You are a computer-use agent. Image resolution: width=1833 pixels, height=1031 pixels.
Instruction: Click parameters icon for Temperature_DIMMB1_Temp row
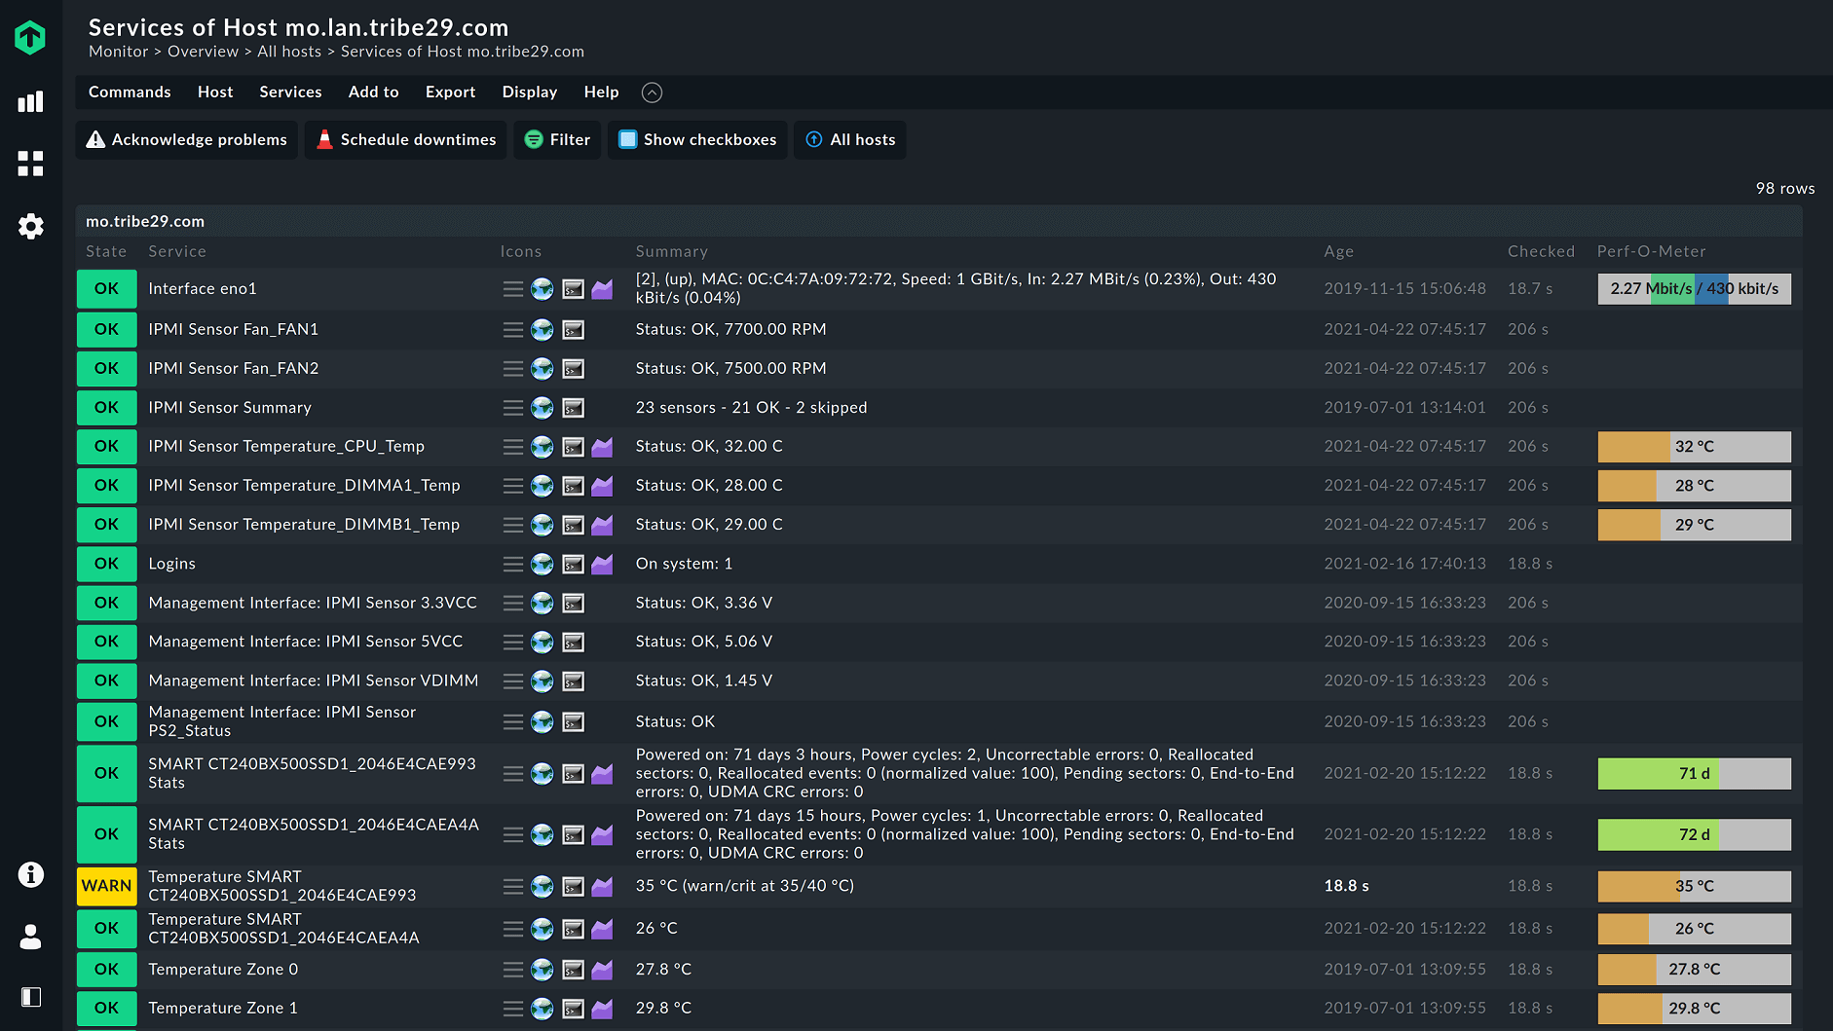[x=574, y=525]
